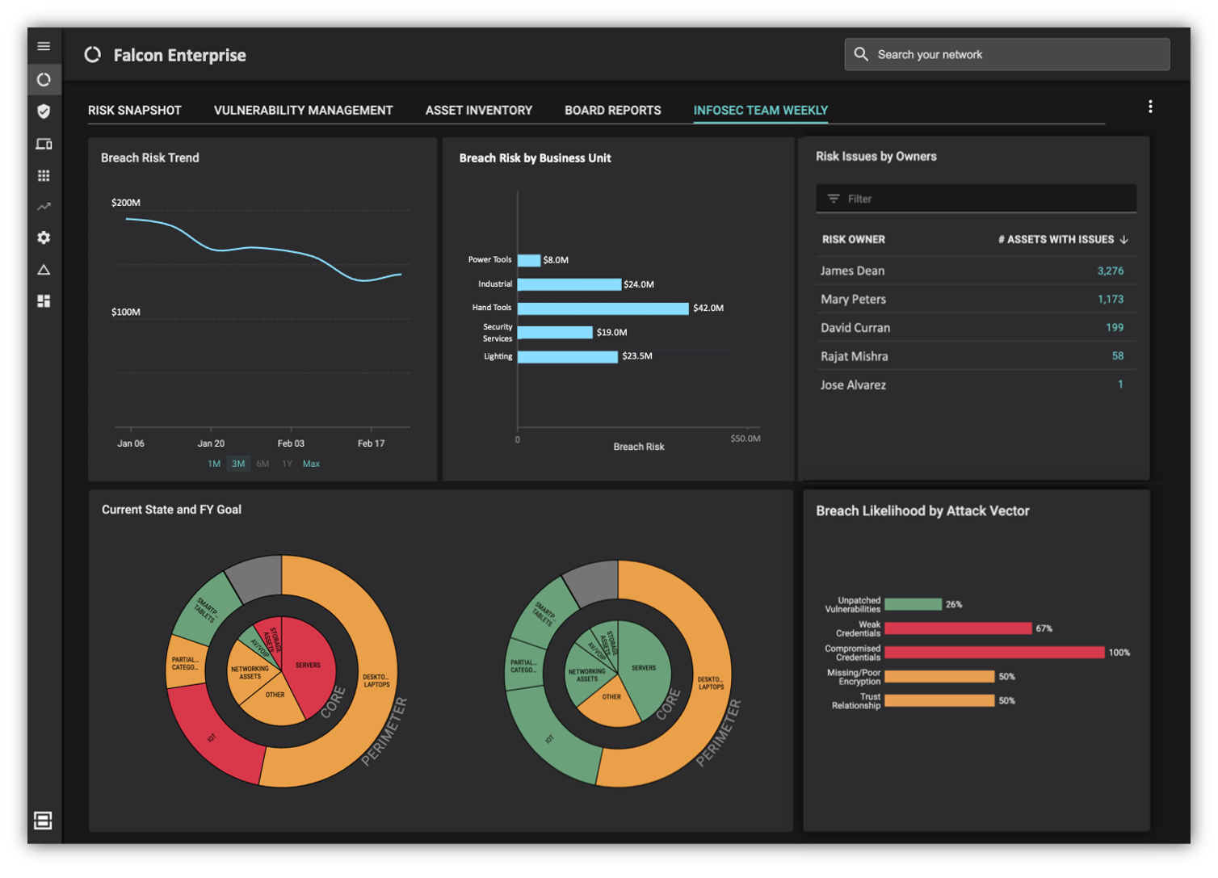Open the hamburger menu in sidebar
Viewport: 1218px width, 878px height.
[44, 46]
